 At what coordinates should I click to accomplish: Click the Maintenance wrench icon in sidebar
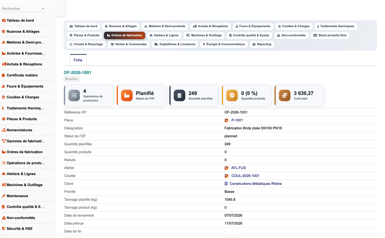[4, 196]
